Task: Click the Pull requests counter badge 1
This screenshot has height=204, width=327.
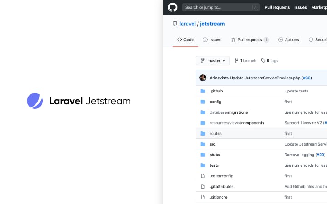Action: pyautogui.click(x=266, y=39)
